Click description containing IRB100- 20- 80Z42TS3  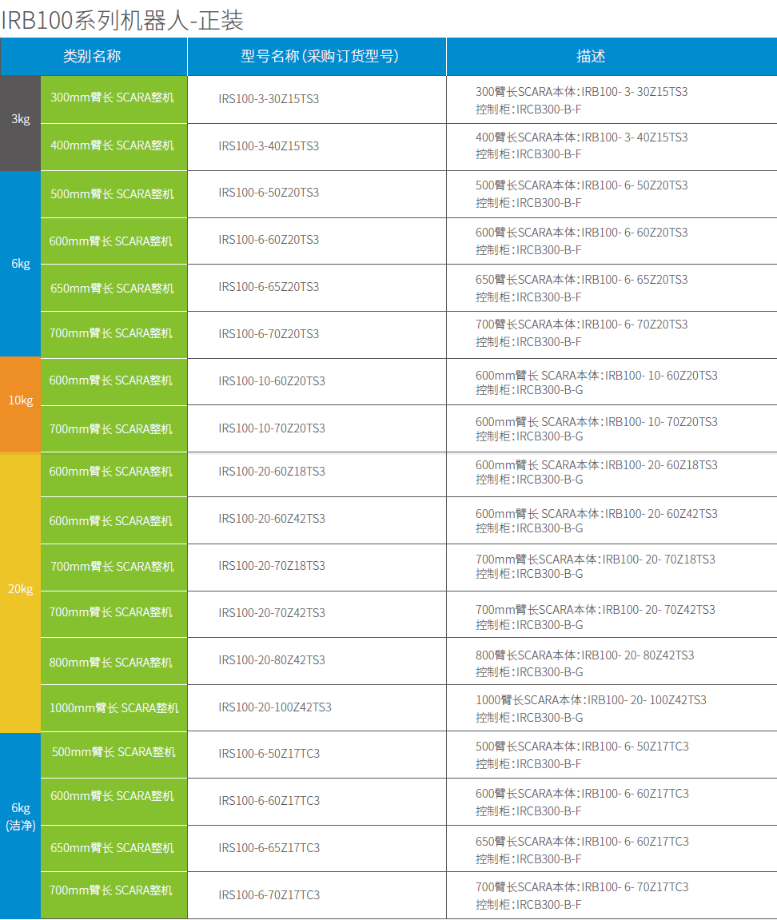[x=585, y=663]
